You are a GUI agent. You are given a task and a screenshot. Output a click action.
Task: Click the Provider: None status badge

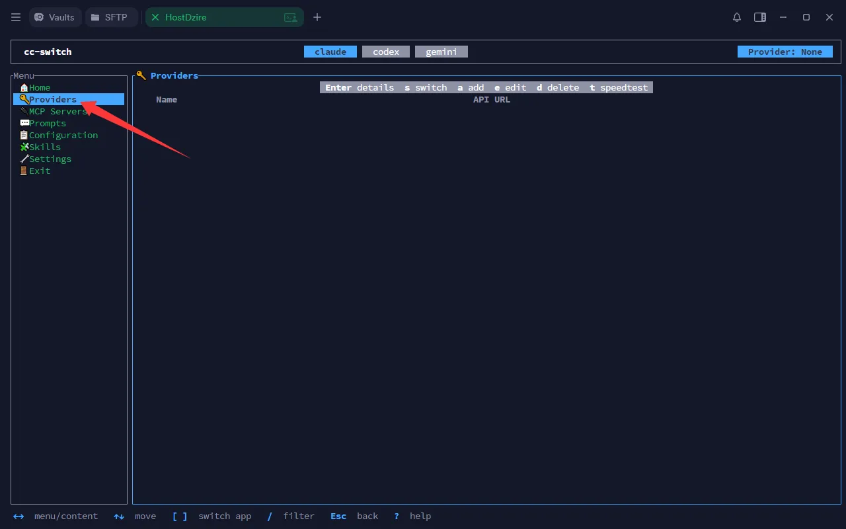point(785,52)
